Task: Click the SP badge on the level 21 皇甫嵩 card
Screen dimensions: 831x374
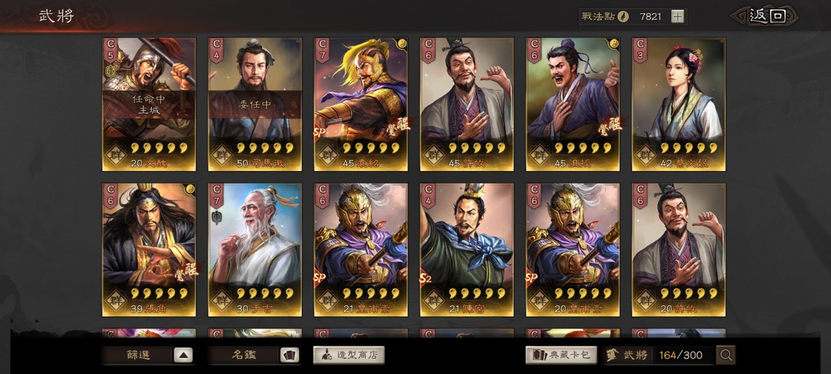Action: (319, 278)
